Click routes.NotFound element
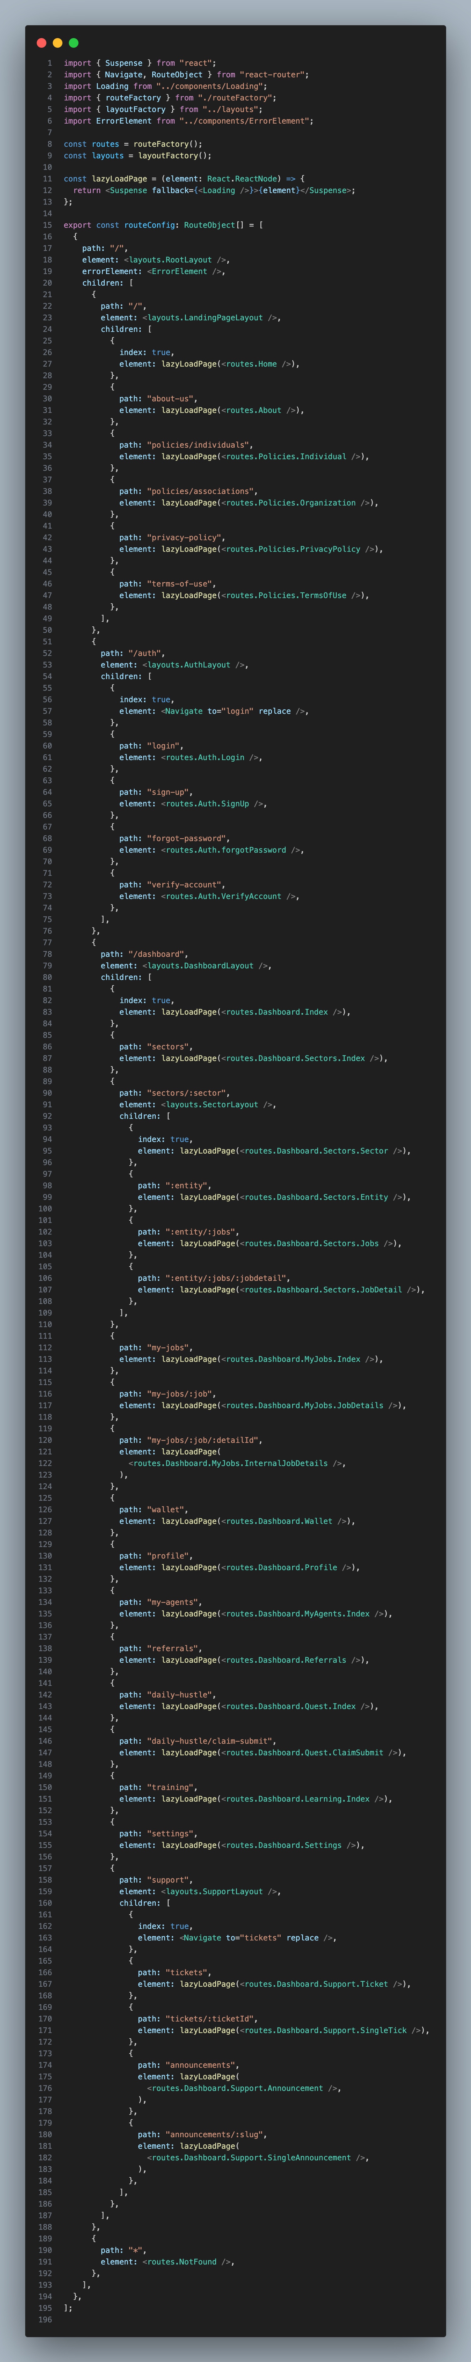Image resolution: width=471 pixels, height=2362 pixels. pos(187,2262)
